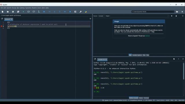Open the Tools menu
Viewport: 185px width, 104px height.
click(x=39, y=8)
